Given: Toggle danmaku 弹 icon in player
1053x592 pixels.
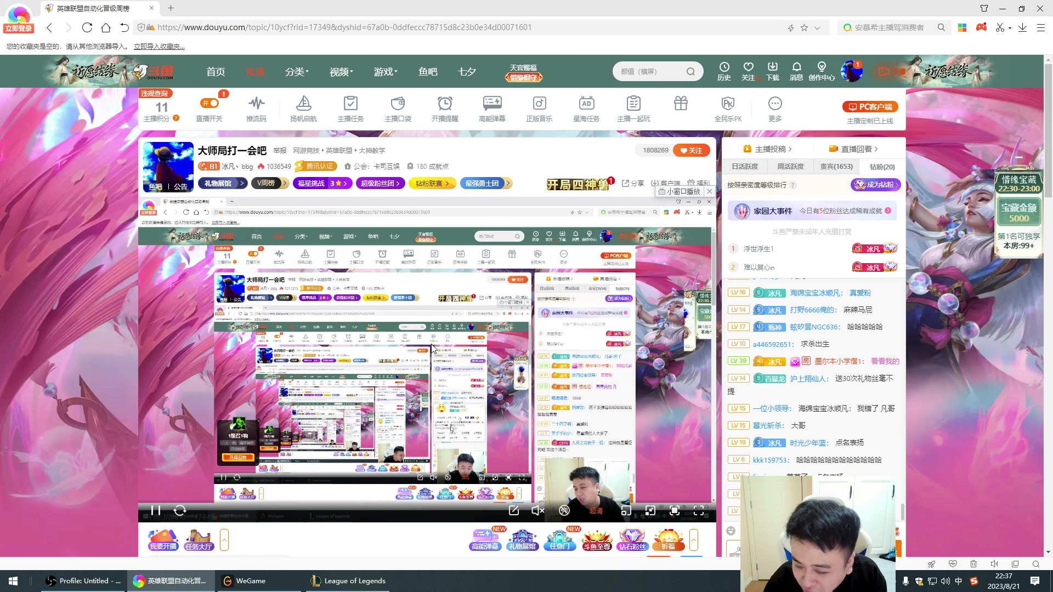Looking at the screenshot, I should (x=564, y=510).
